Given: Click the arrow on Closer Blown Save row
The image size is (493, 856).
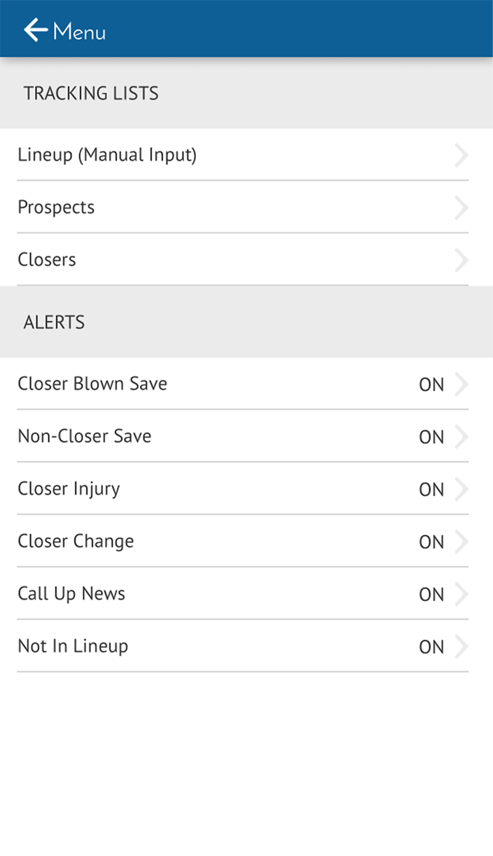Looking at the screenshot, I should click(461, 384).
